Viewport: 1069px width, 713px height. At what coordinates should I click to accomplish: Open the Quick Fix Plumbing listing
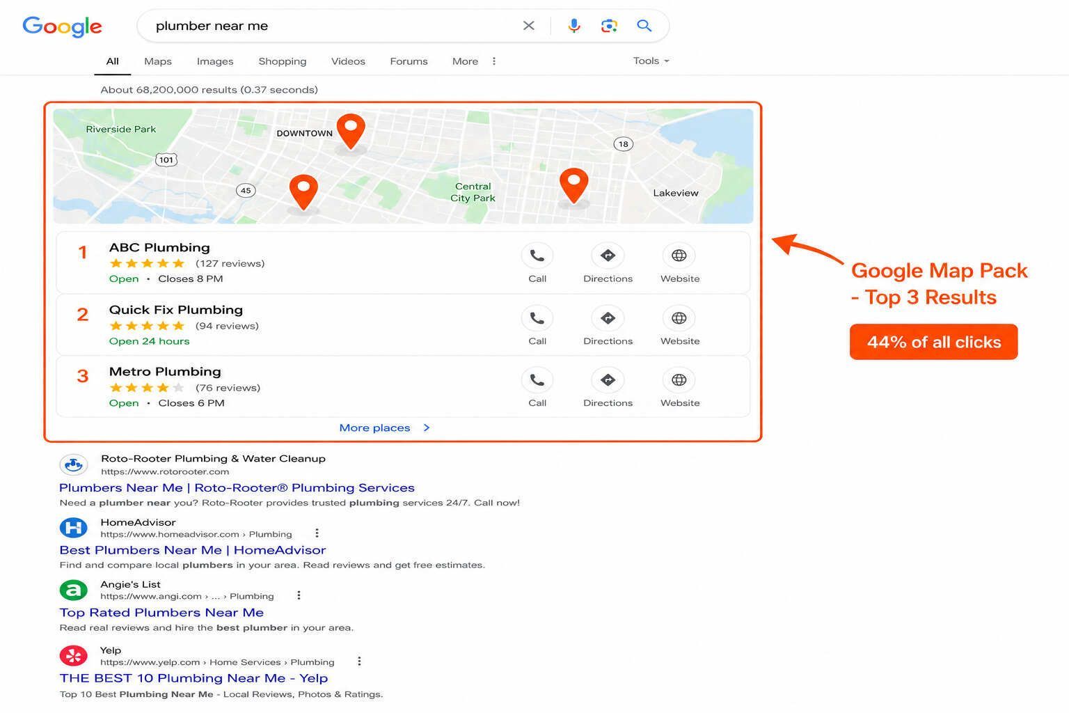[176, 310]
